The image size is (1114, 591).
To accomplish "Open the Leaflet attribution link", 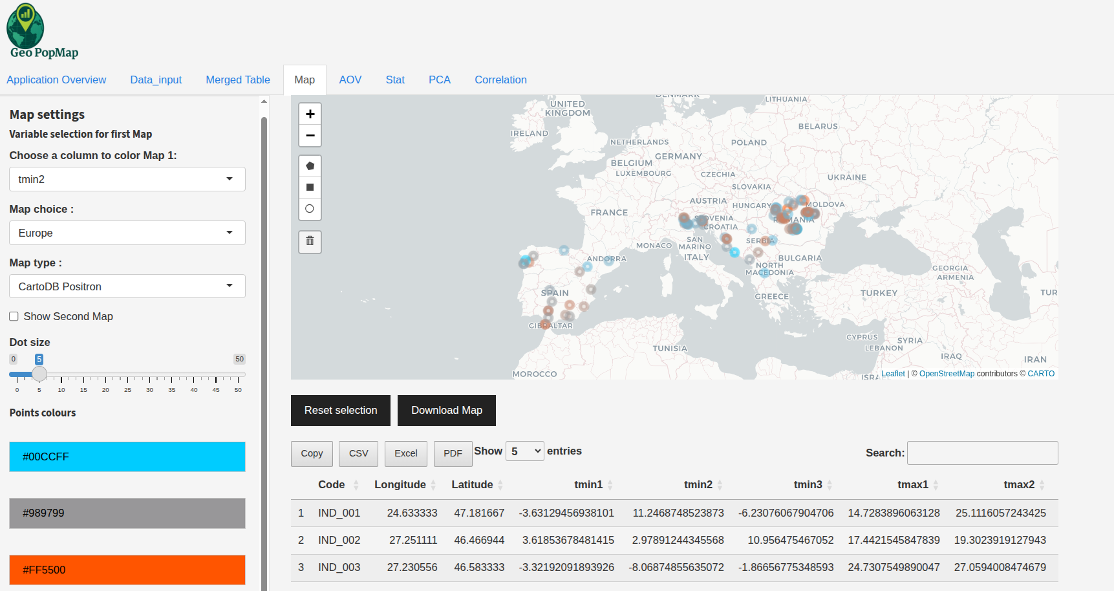I will pyautogui.click(x=893, y=374).
